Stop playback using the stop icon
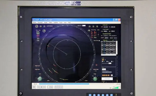Screen dimensions: 156x96 coord(41,87)
